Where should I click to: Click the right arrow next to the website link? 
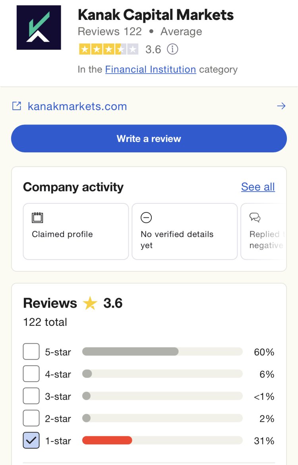(x=281, y=106)
